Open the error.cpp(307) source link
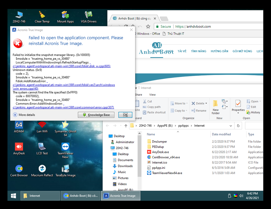The image size is (271, 209). [64, 107]
